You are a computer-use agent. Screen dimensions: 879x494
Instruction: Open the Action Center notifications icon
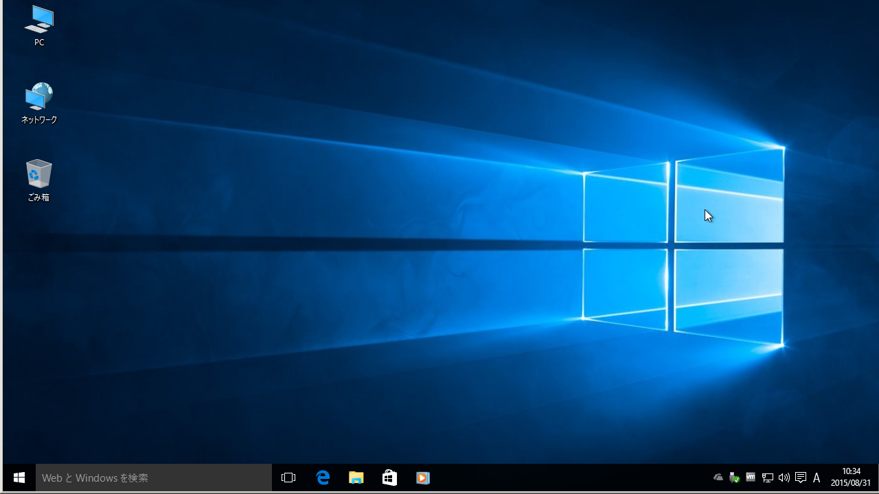pyautogui.click(x=800, y=478)
